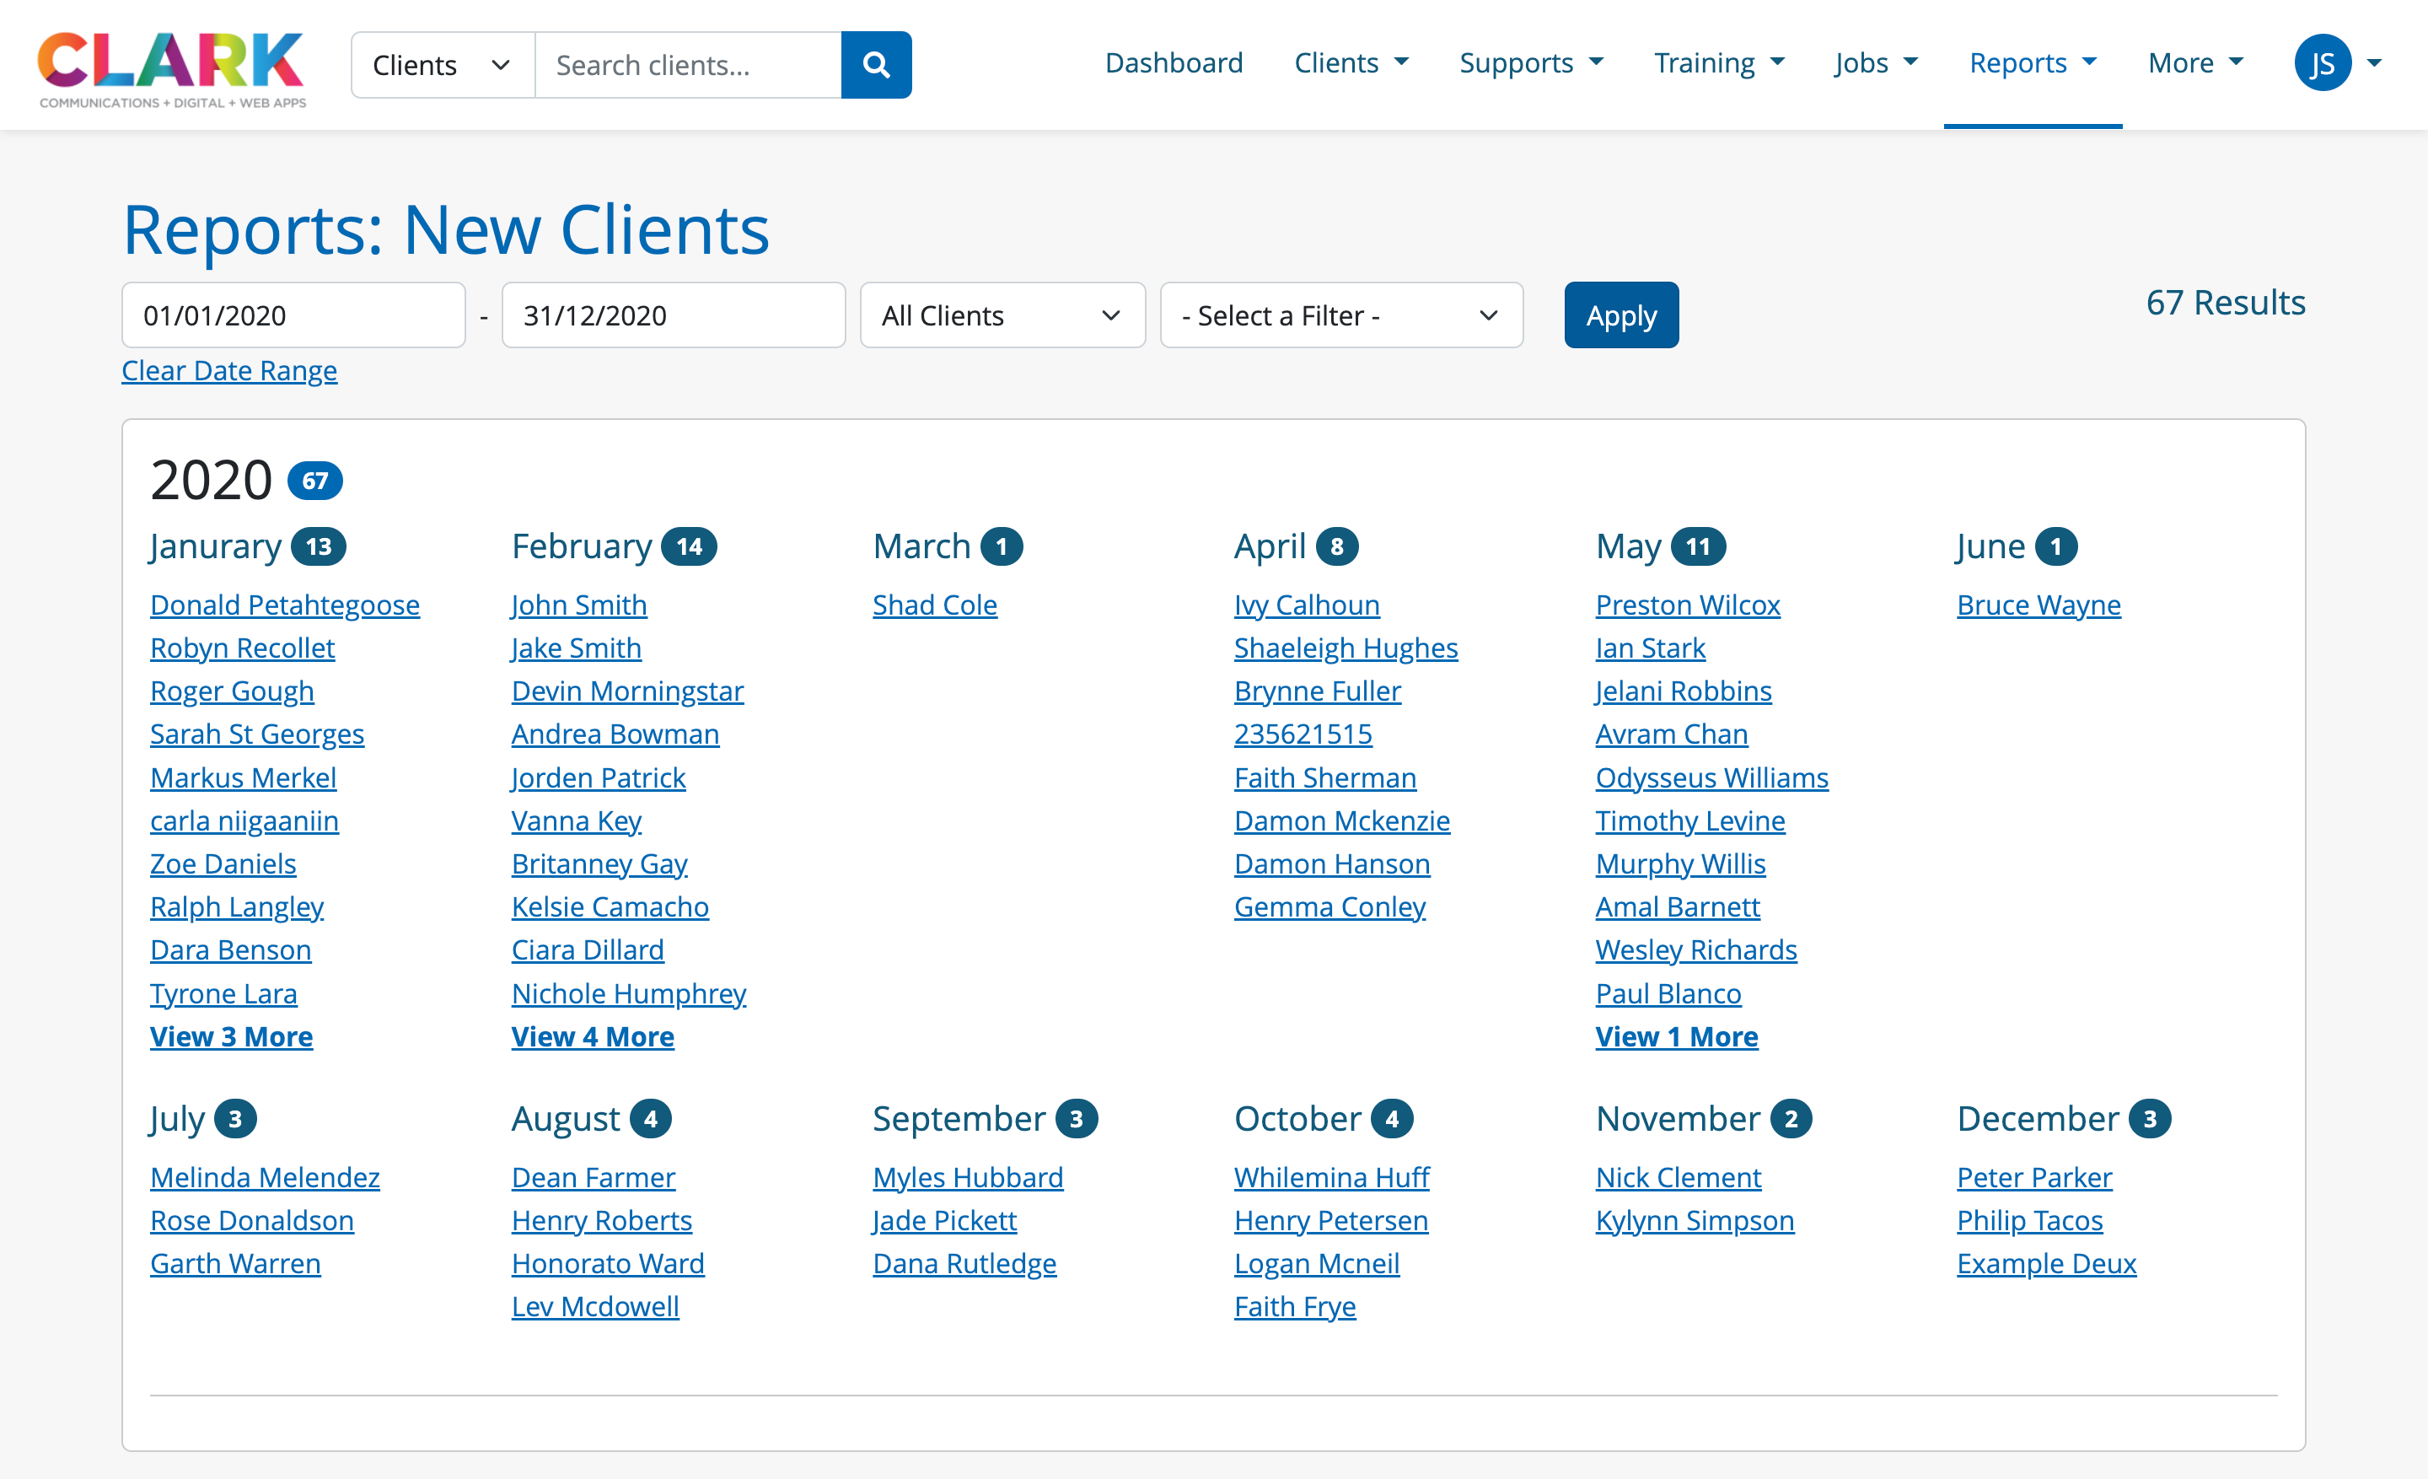The height and width of the screenshot is (1479, 2428).
Task: Click the Clear Date Range link
Action: pos(228,370)
